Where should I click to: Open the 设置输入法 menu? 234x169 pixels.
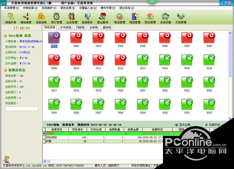(x=88, y=8)
